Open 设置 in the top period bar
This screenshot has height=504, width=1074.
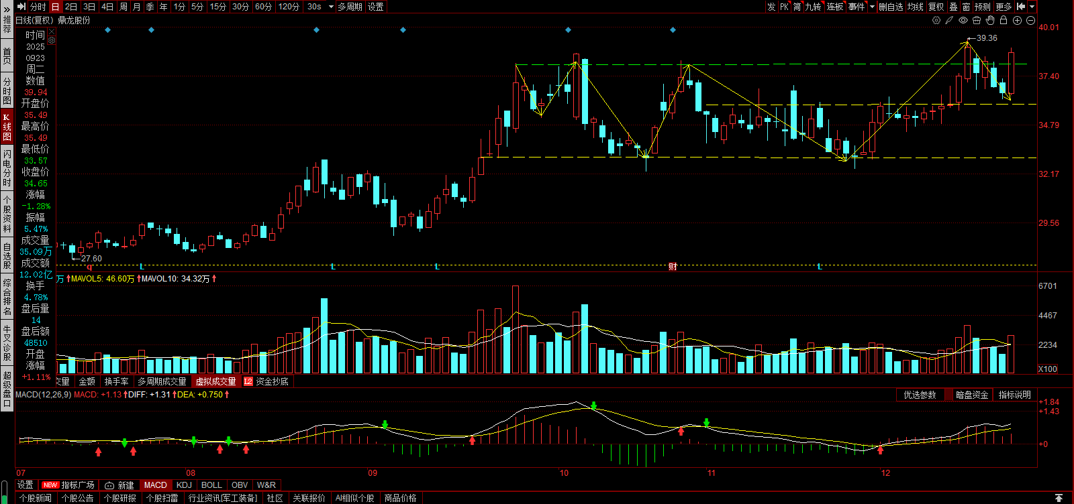(x=376, y=7)
